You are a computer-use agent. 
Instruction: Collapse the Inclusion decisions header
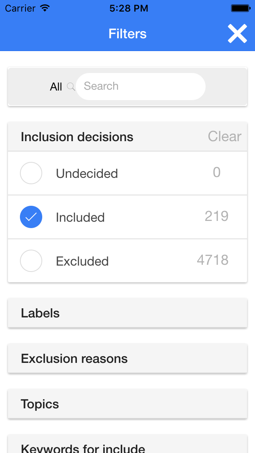click(77, 137)
